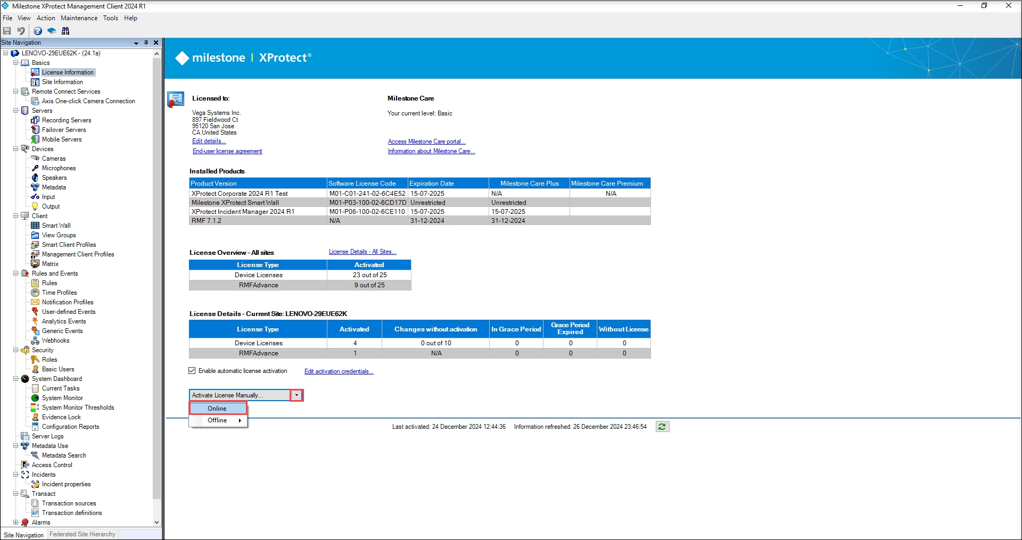Screen dimensions: 1022x540
Task: Click the Edit activation credentials link
Action: pos(339,371)
